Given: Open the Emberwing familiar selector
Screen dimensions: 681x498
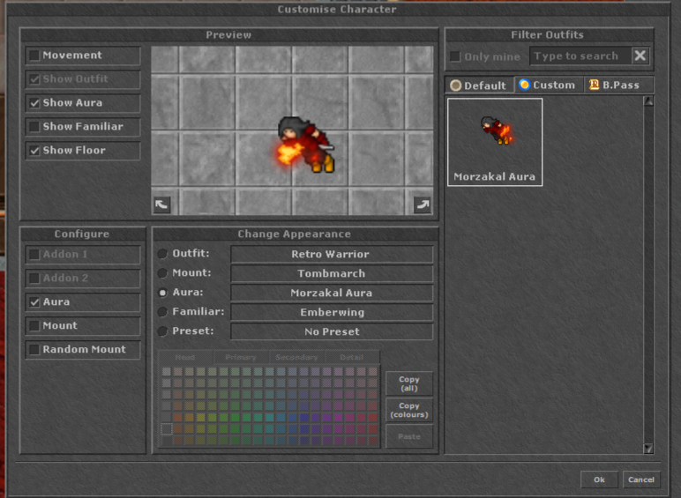Looking at the screenshot, I should click(332, 312).
